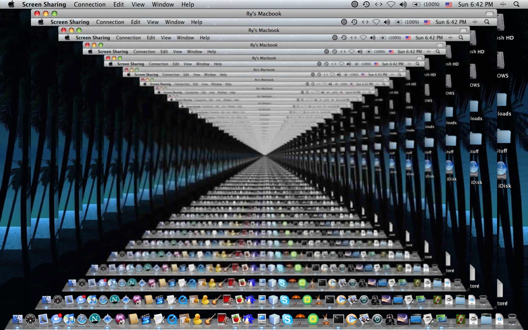Open the blue folder stack in bottommost dock
Image resolution: width=528 pixels, height=330 pixels.
(486, 319)
